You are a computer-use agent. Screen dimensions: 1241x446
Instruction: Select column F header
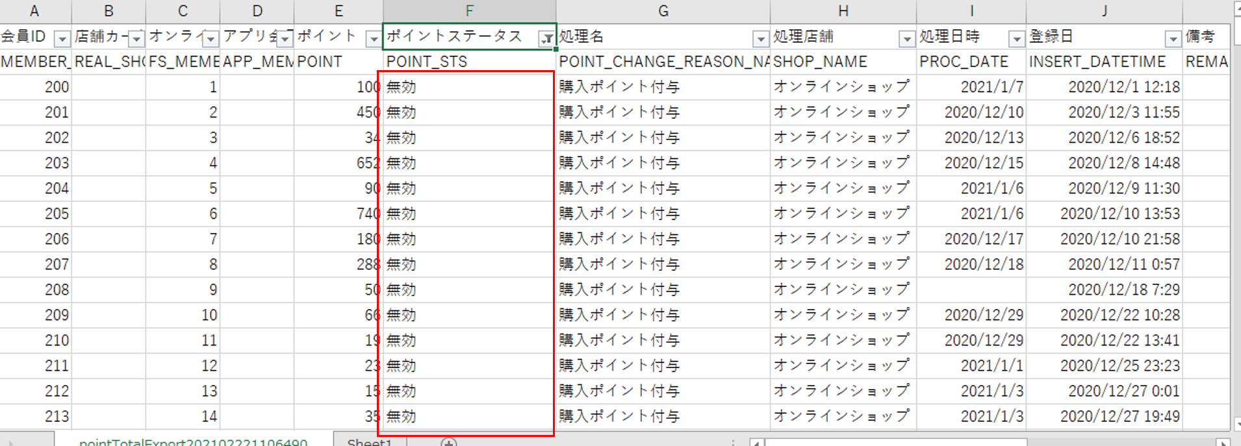[x=469, y=11]
